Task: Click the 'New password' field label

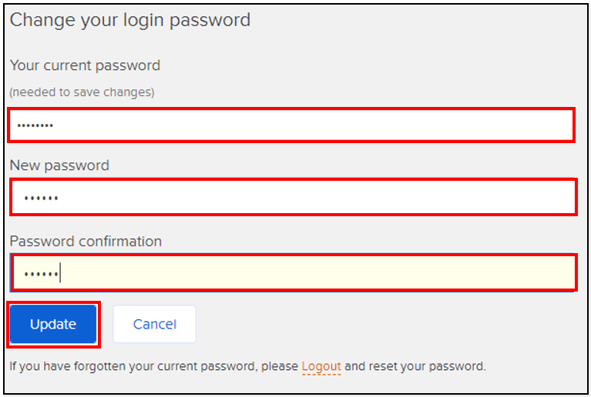Action: tap(59, 165)
